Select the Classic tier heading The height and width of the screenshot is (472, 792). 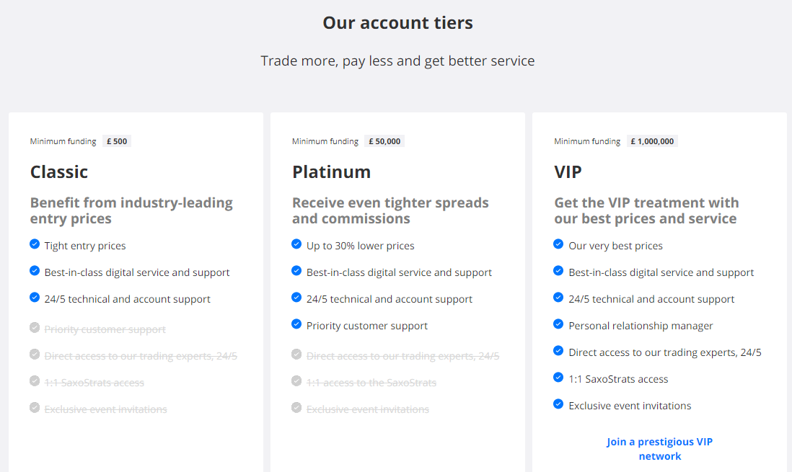coord(59,172)
